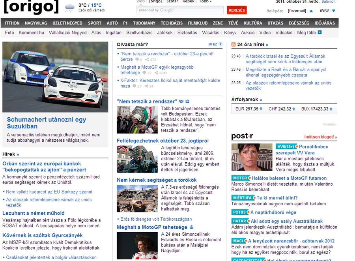
Task: Click the share icon showing 3645
Action: pyautogui.click(x=156, y=73)
